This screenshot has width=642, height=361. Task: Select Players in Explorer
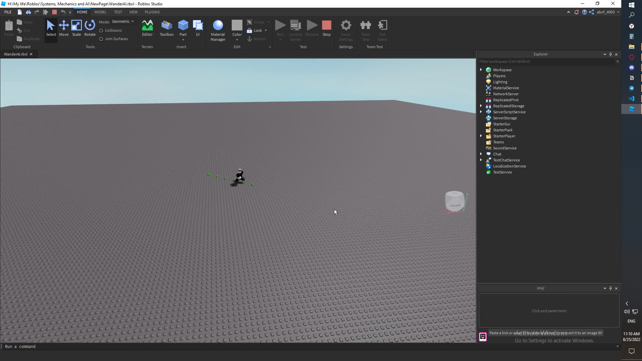pyautogui.click(x=499, y=76)
